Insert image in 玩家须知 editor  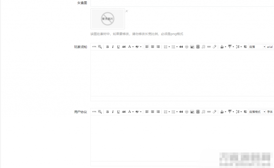tap(192, 47)
